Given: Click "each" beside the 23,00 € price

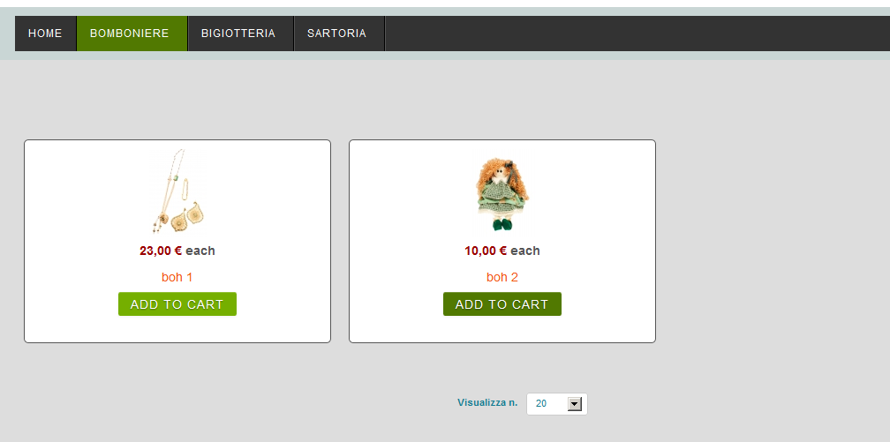Looking at the screenshot, I should [x=200, y=251].
